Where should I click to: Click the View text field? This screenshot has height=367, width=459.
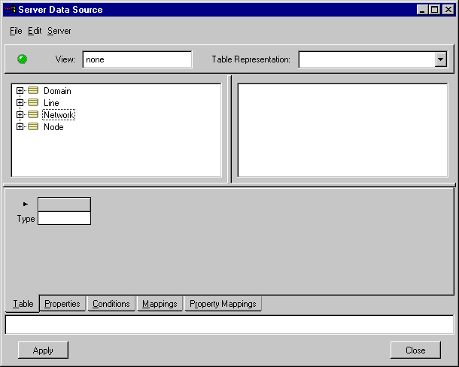point(137,59)
